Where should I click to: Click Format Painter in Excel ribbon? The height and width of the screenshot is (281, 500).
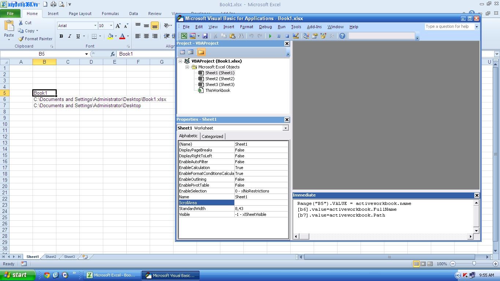35,39
